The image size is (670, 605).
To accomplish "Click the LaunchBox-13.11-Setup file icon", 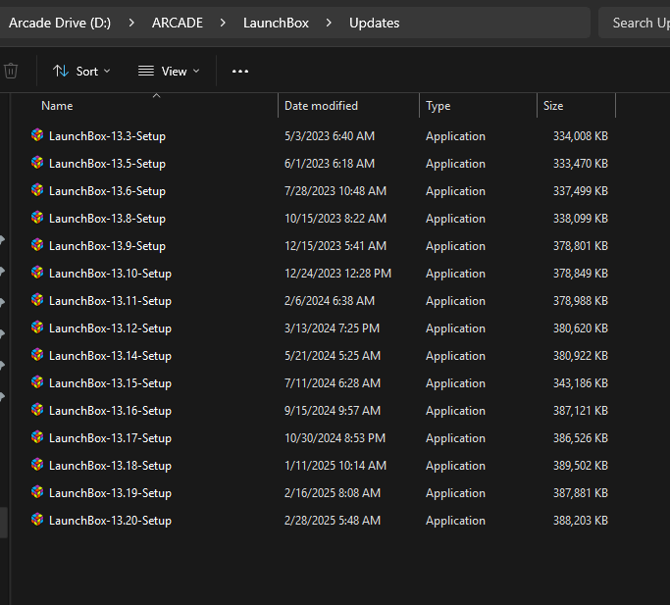I will [x=37, y=300].
